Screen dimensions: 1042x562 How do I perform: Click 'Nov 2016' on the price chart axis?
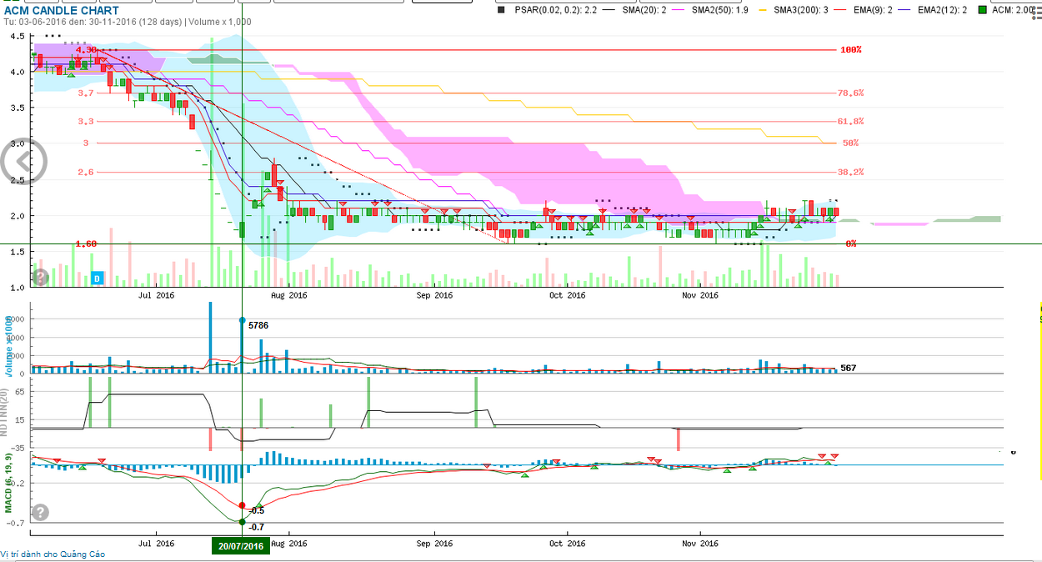pos(700,295)
